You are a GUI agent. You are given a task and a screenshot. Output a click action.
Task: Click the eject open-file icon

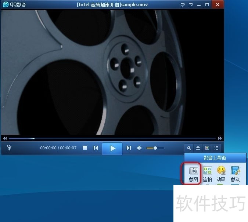point(198,148)
